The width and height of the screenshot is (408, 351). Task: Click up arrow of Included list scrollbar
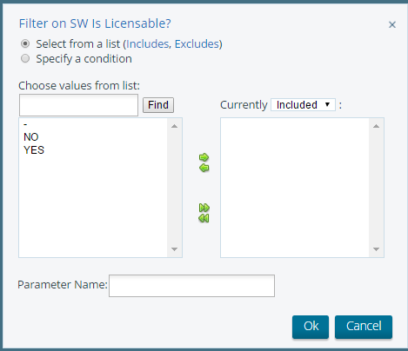pyautogui.click(x=376, y=126)
